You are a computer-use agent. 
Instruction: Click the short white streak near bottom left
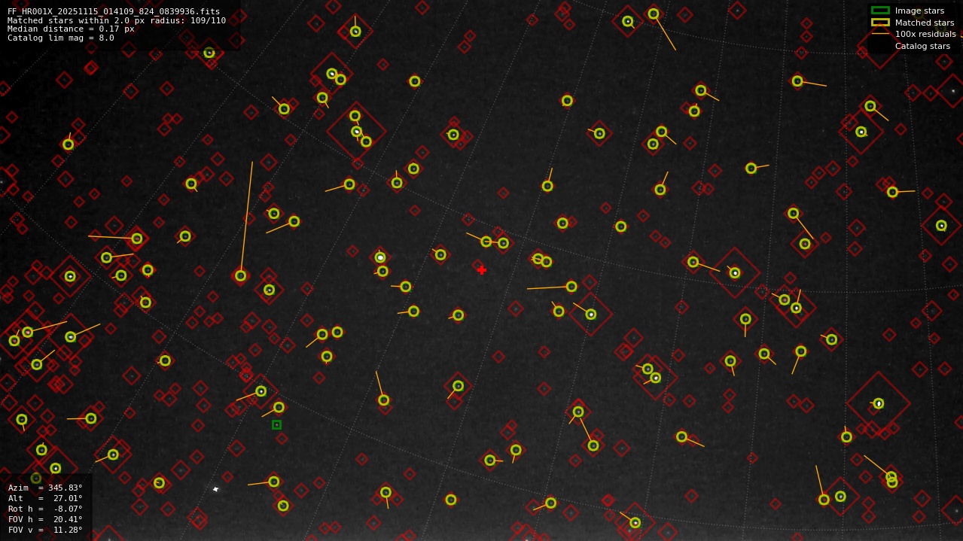click(x=215, y=489)
